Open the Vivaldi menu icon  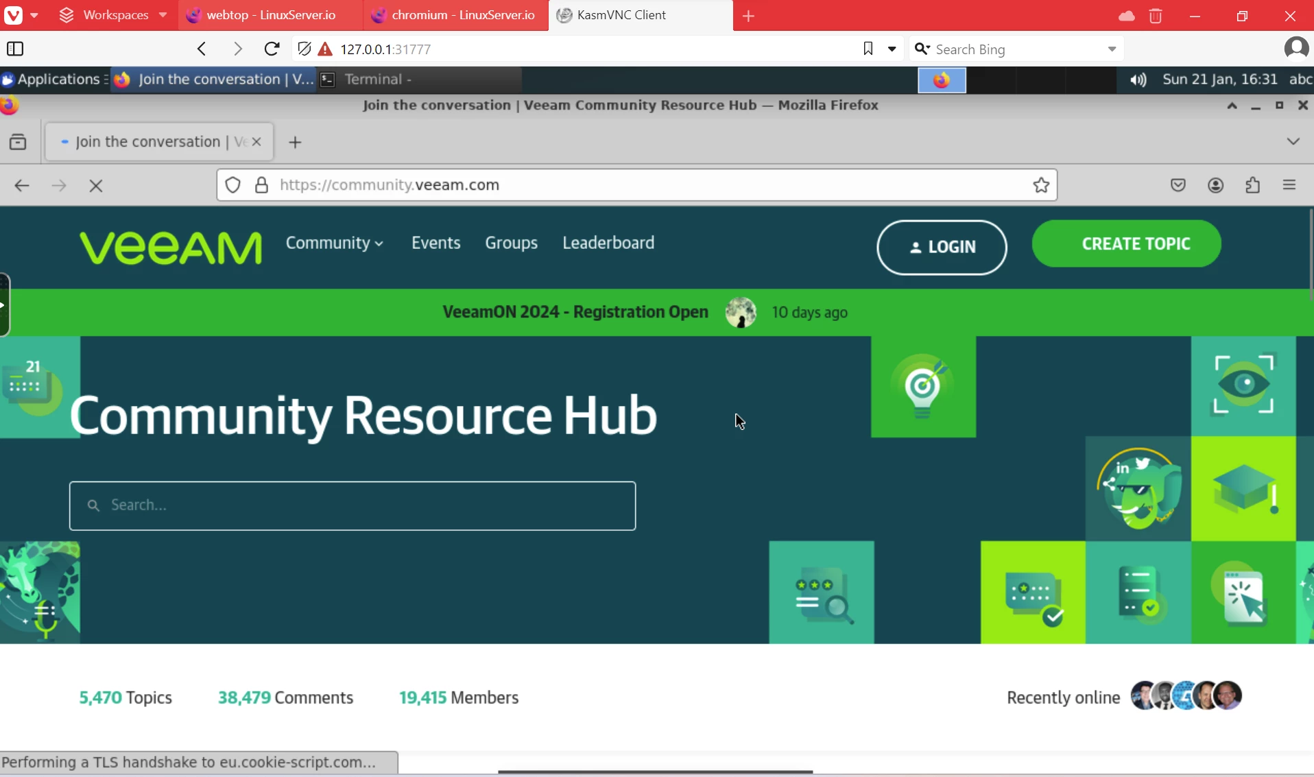(14, 15)
